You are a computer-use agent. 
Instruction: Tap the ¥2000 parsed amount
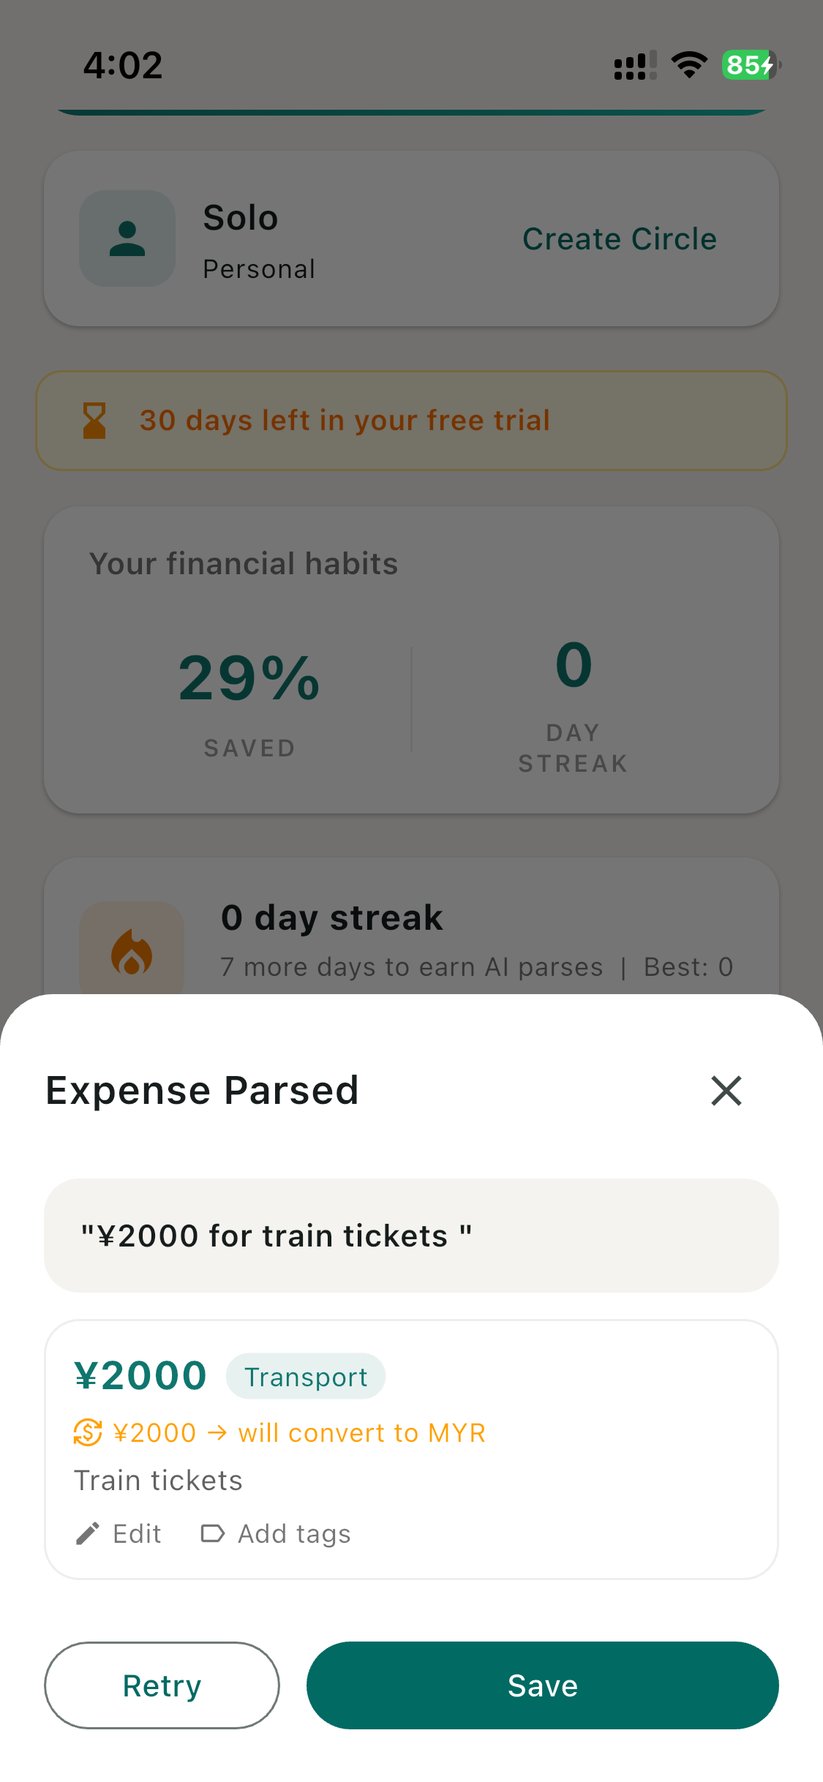click(140, 1375)
